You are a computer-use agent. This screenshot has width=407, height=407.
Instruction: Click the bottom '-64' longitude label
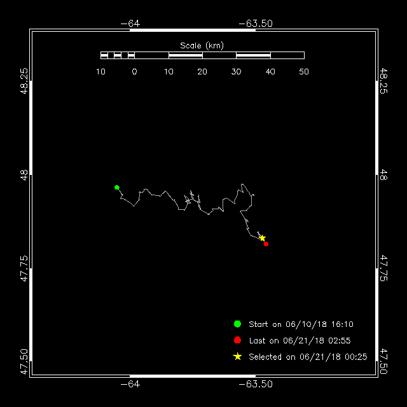click(130, 384)
